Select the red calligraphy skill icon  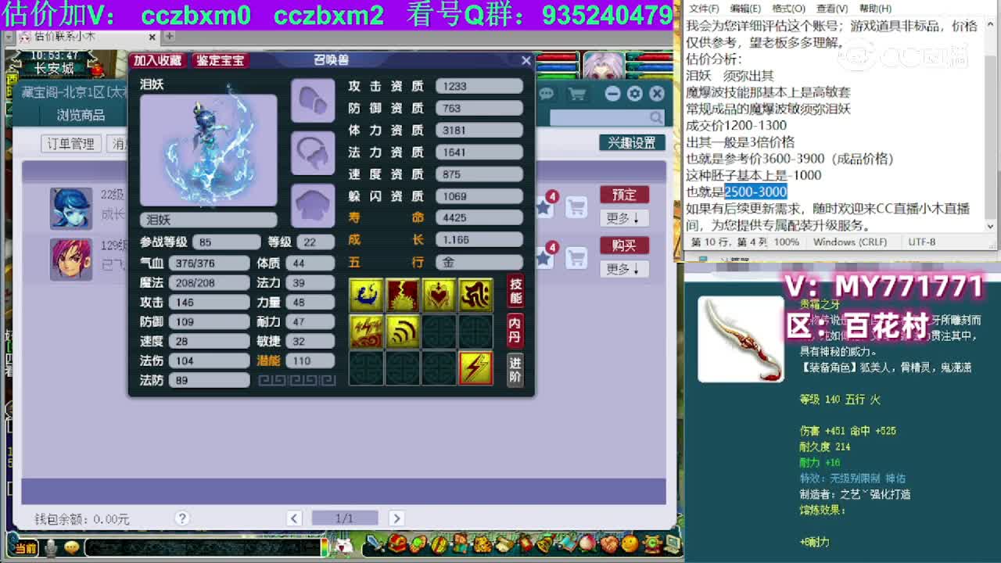[x=475, y=295]
